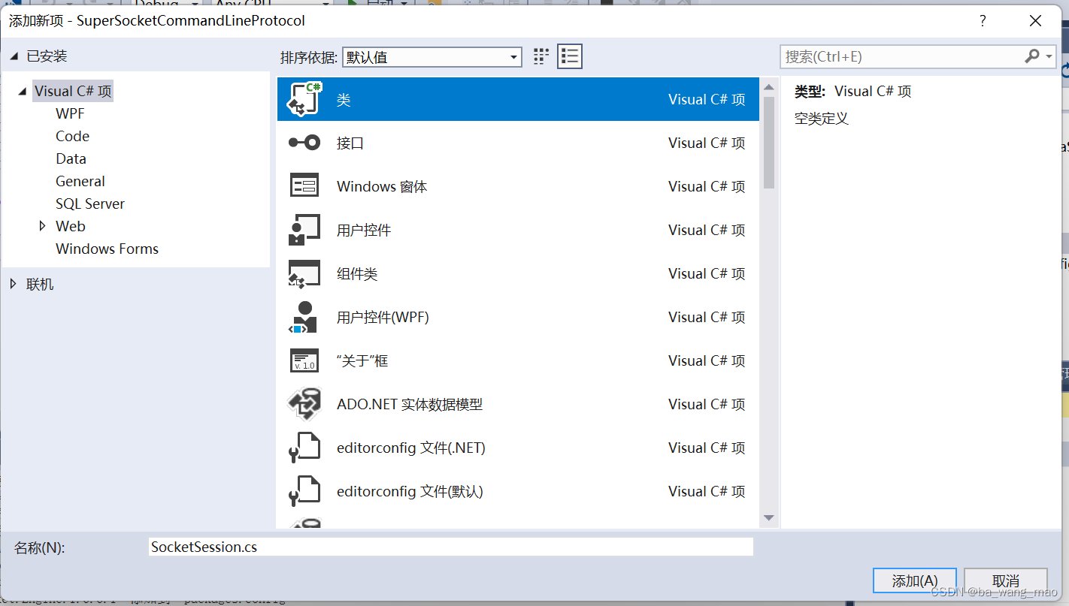Select the Data category
Screen dimensions: 1069x606
tap(71, 158)
